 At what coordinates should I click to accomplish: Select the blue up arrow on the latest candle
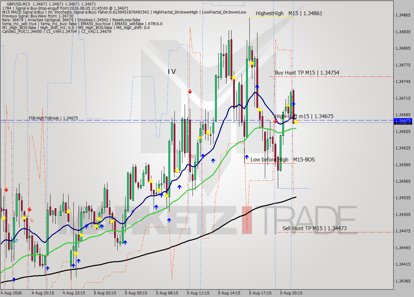(293, 104)
